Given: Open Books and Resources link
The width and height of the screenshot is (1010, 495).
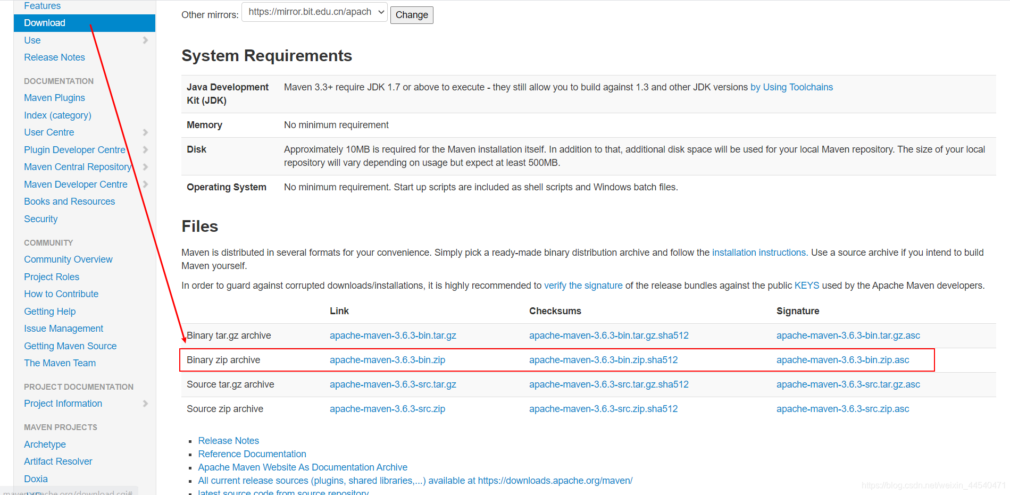Looking at the screenshot, I should click(x=69, y=202).
